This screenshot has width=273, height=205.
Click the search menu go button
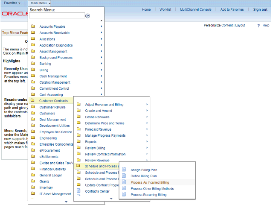pyautogui.click(x=87, y=16)
